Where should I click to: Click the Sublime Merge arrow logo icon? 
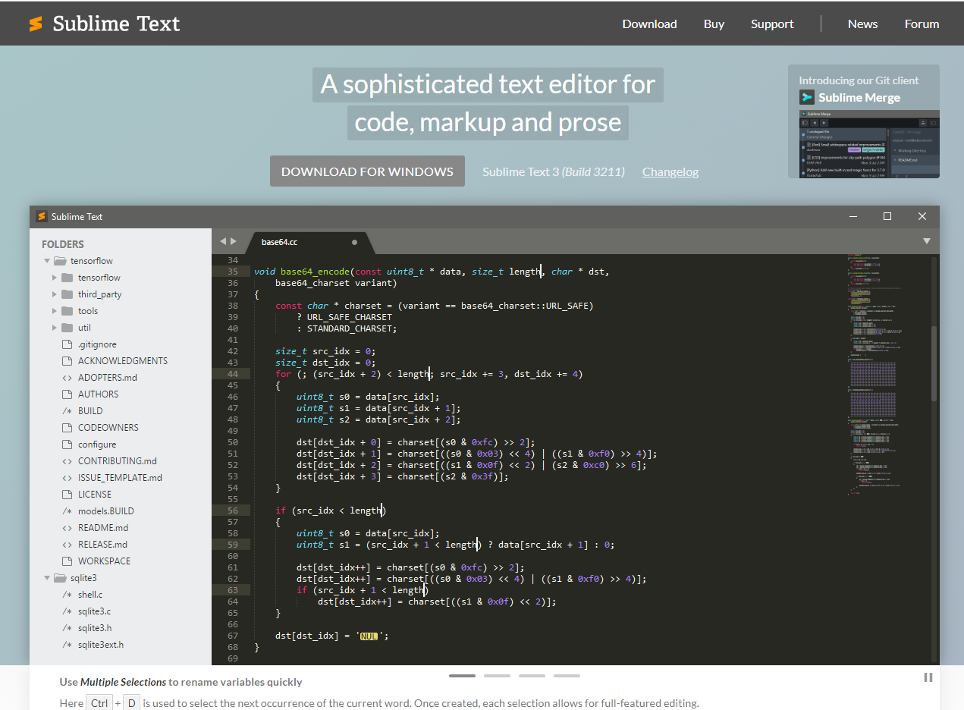(x=806, y=97)
